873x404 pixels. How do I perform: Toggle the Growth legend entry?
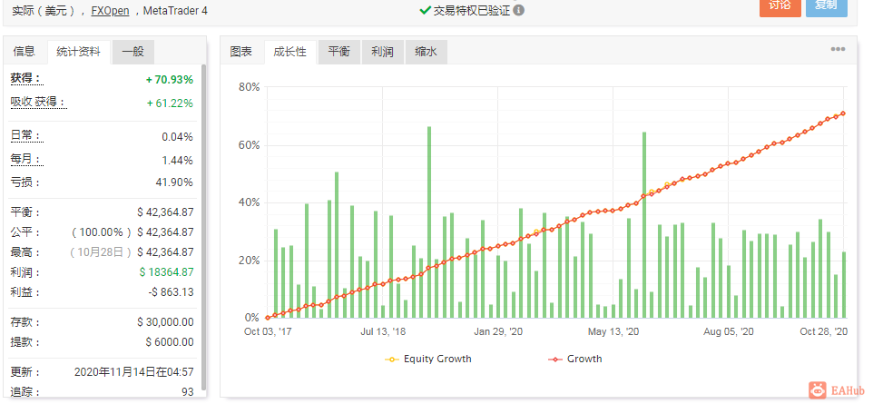pos(575,359)
